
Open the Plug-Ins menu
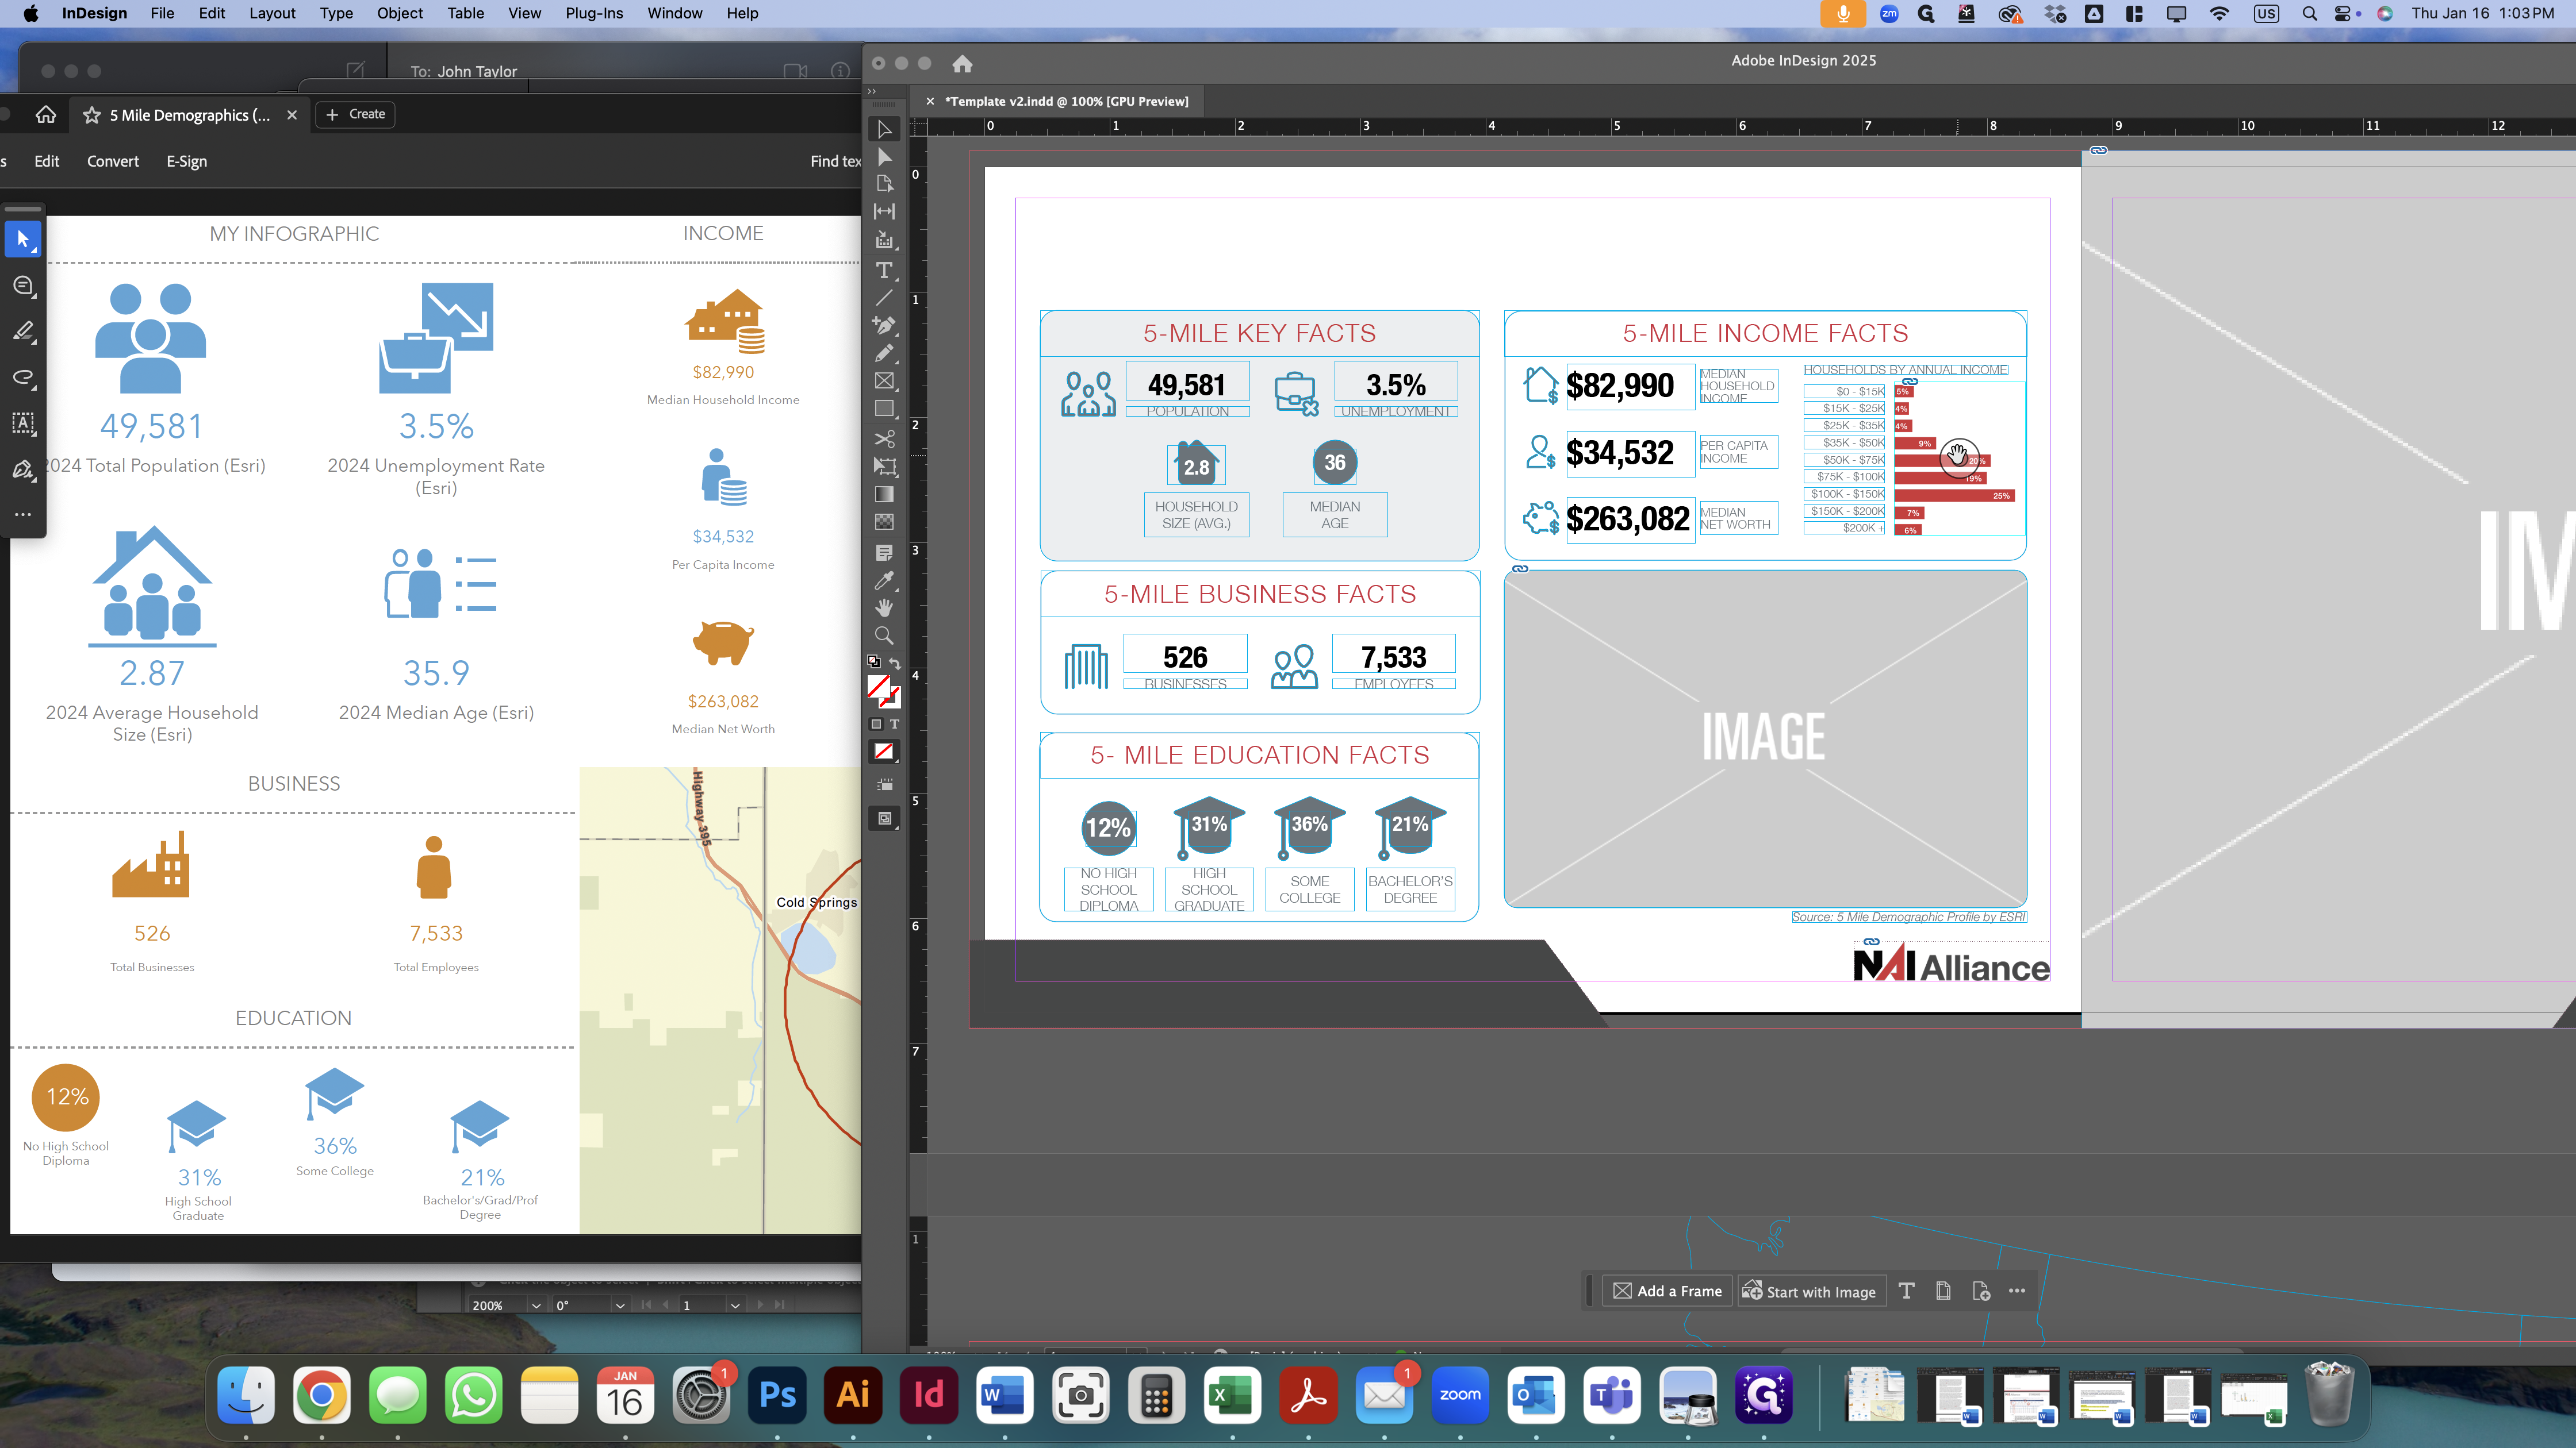(594, 13)
